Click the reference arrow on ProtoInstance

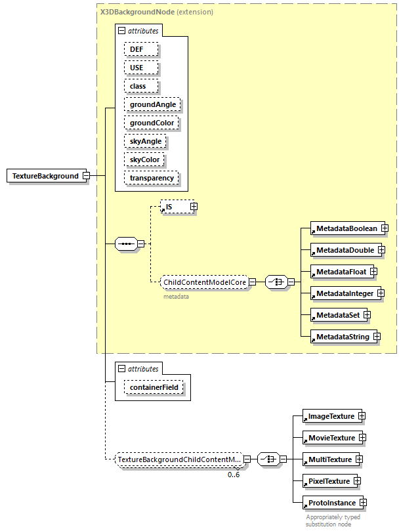(x=305, y=506)
